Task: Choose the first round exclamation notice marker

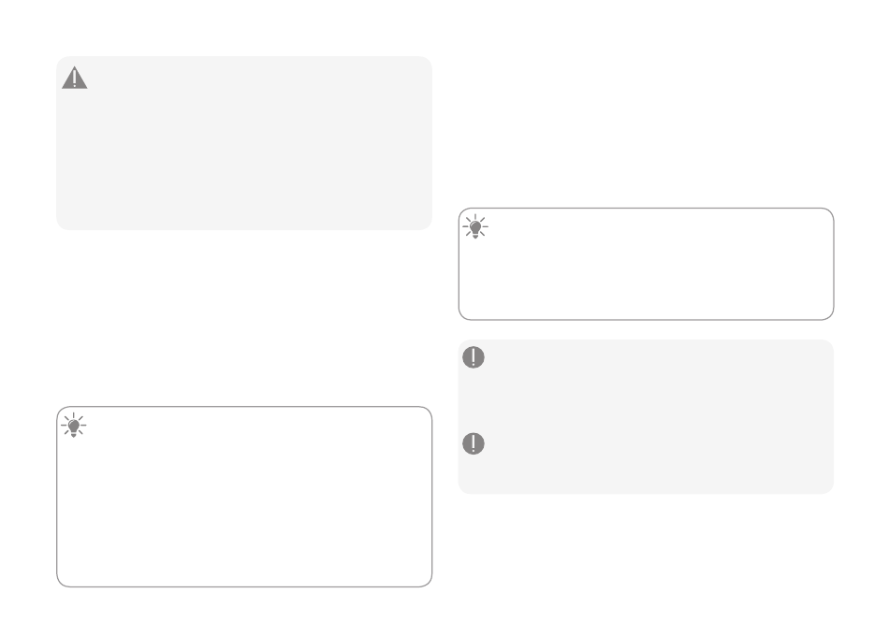Action: tap(474, 357)
